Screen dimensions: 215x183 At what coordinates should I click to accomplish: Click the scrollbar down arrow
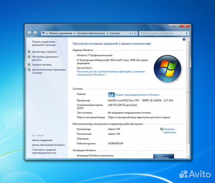click(188, 157)
